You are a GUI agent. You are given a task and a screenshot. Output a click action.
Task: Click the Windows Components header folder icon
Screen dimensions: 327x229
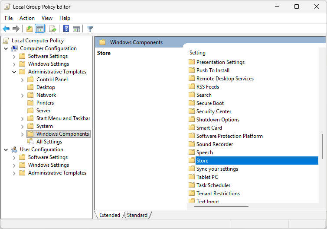pyautogui.click(x=102, y=42)
